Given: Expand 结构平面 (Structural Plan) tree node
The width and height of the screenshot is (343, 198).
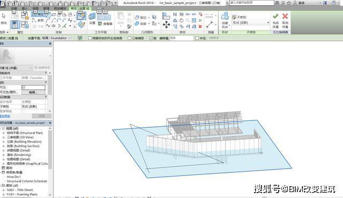Looking at the screenshot, I should (4, 133).
